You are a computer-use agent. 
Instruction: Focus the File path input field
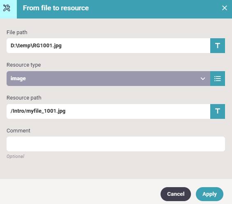click(x=108, y=46)
